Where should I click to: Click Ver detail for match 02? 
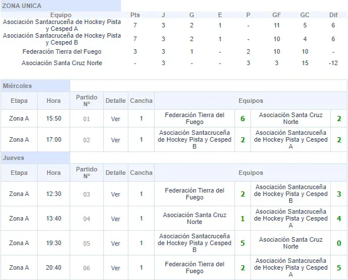pyautogui.click(x=115, y=140)
